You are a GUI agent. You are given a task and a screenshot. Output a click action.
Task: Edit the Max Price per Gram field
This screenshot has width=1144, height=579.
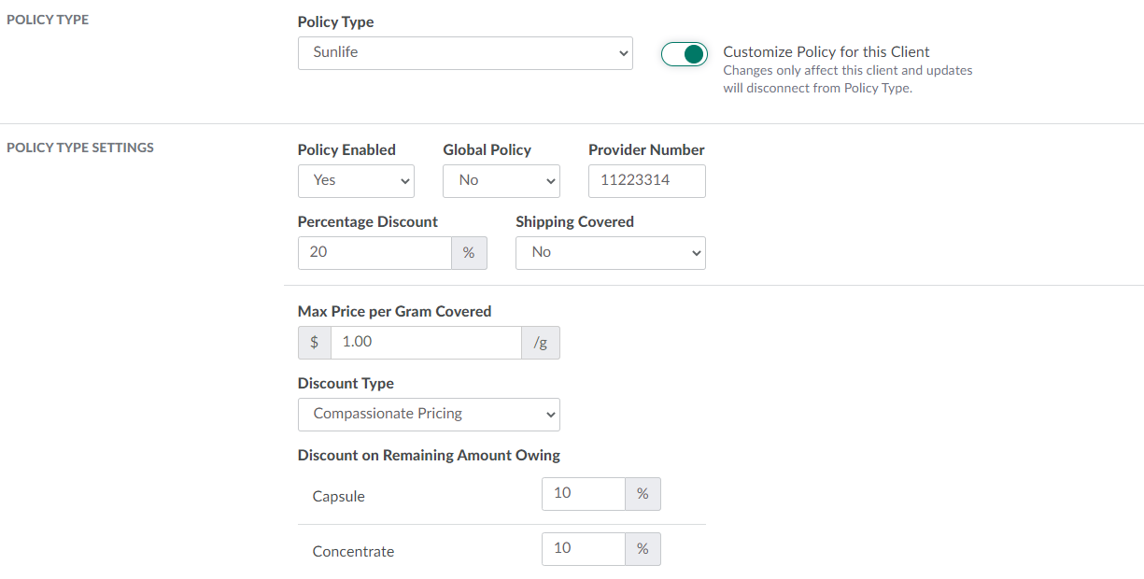point(426,343)
